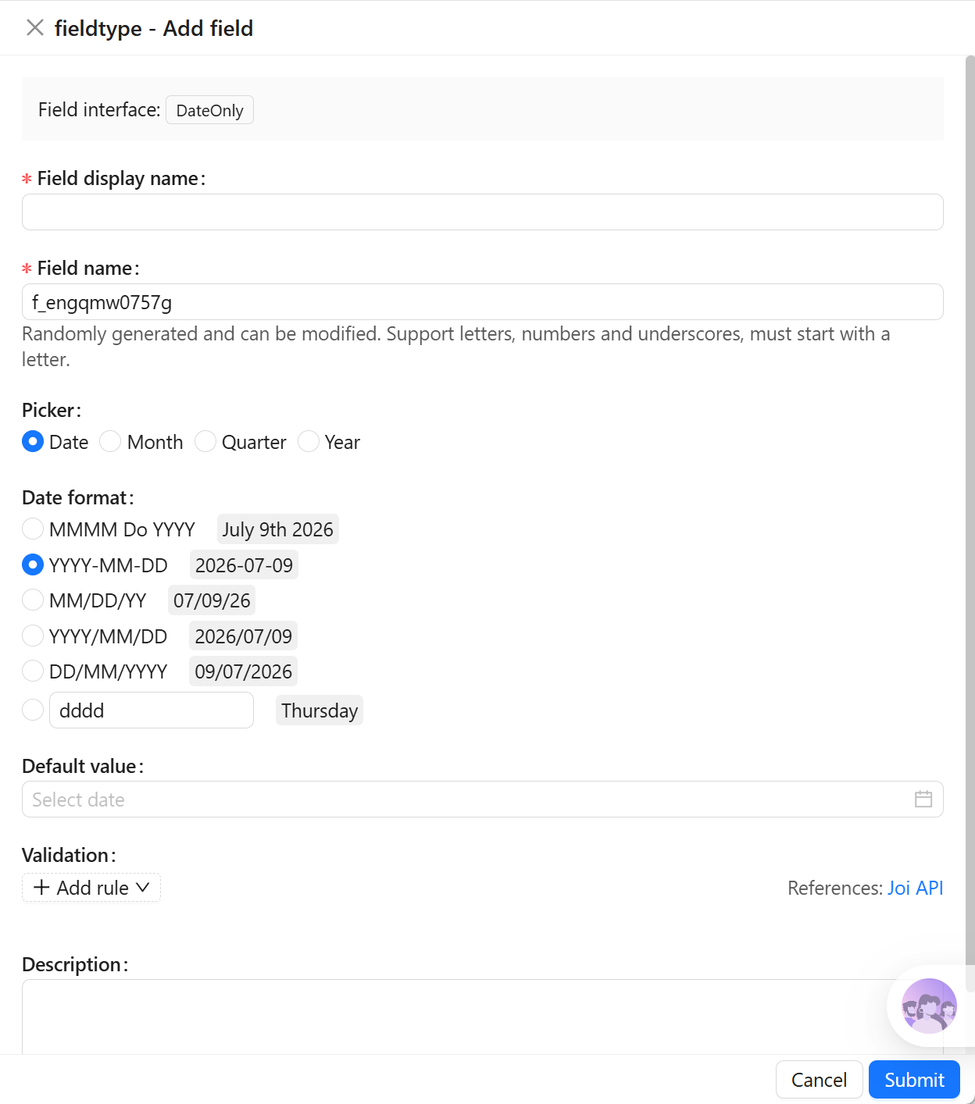Click the custom format dddd text field
This screenshot has height=1104, width=975.
(152, 710)
